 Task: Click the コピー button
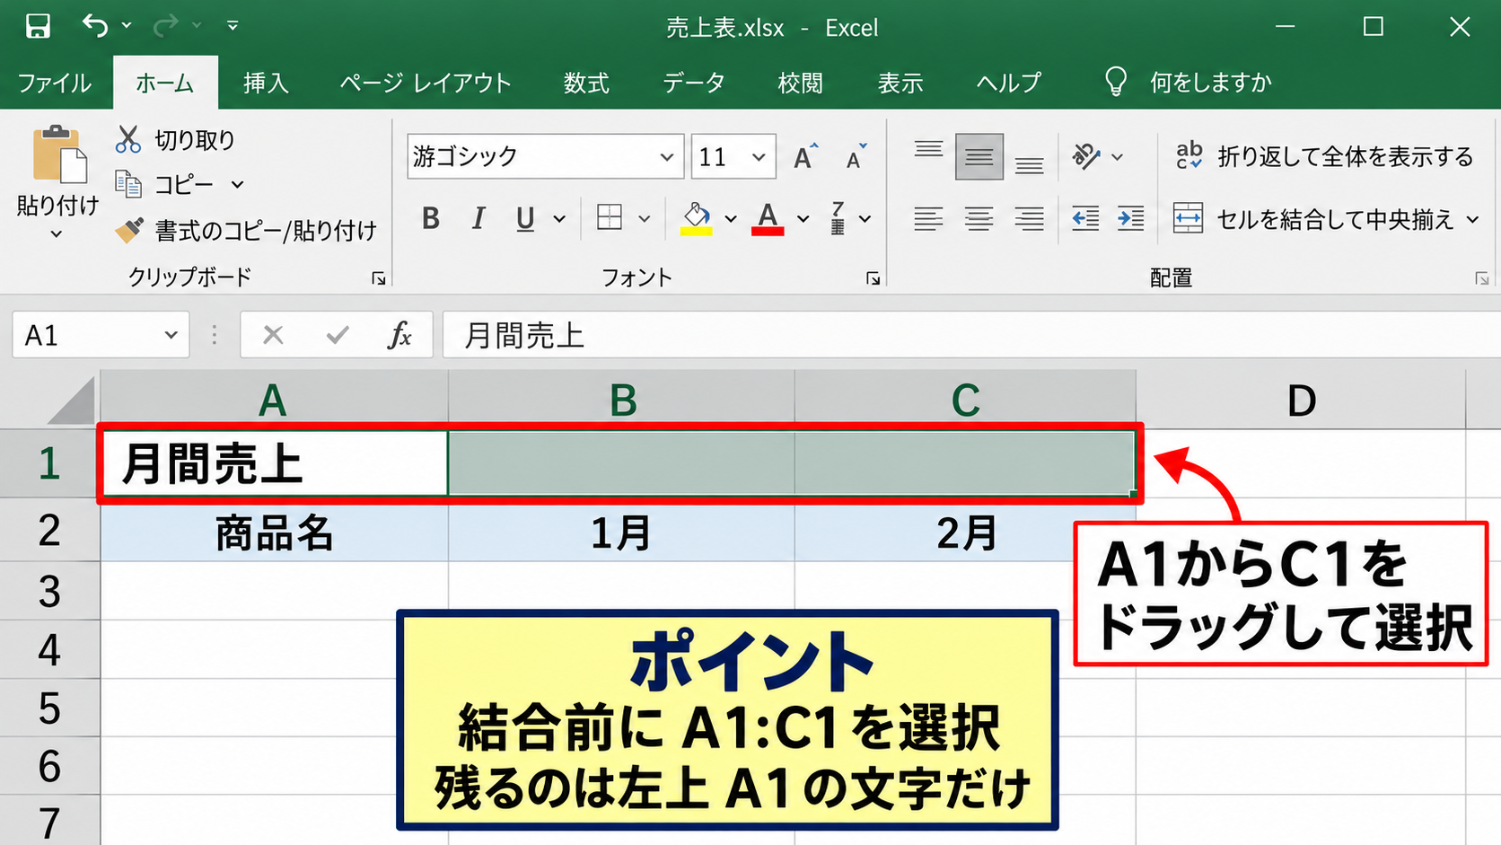click(164, 185)
